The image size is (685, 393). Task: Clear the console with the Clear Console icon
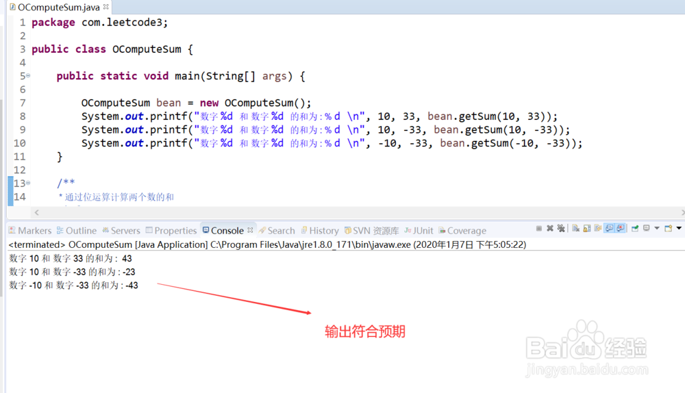576,229
